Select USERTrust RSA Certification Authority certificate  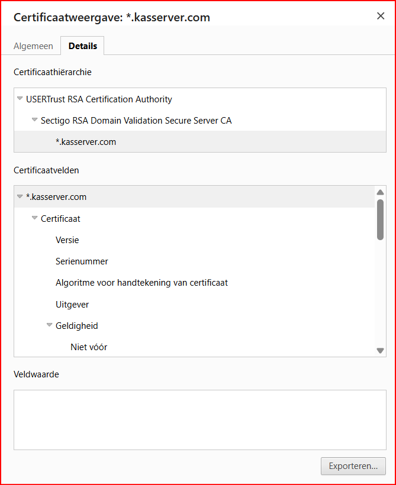pos(99,99)
